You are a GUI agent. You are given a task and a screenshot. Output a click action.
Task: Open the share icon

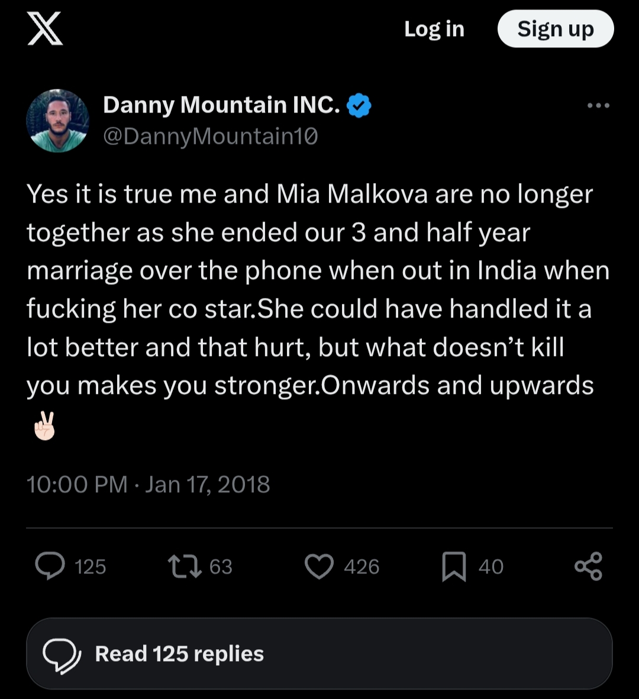click(588, 566)
